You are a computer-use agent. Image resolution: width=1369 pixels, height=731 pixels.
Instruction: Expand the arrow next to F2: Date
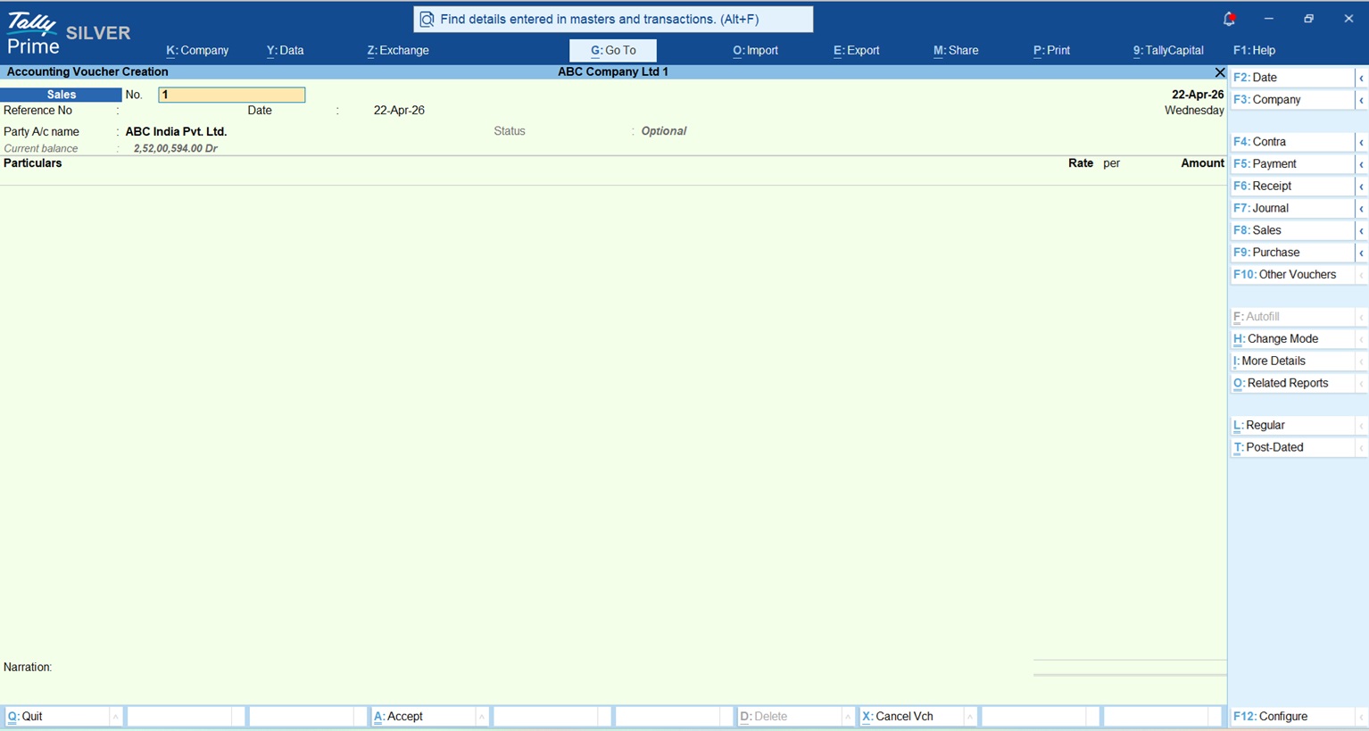[x=1362, y=78]
